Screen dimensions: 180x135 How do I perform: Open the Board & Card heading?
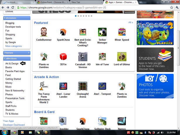(44, 112)
